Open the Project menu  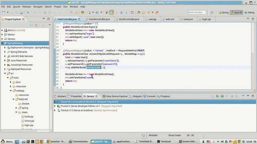(x=57, y=7)
